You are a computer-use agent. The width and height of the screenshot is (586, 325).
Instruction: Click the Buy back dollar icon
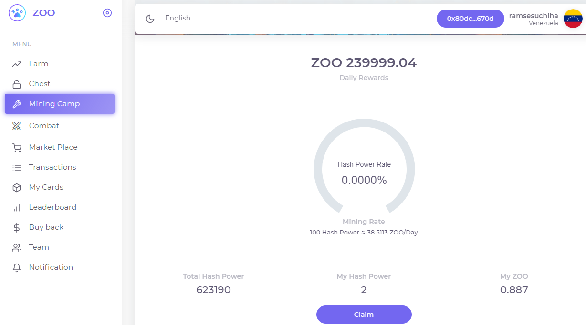(x=17, y=228)
